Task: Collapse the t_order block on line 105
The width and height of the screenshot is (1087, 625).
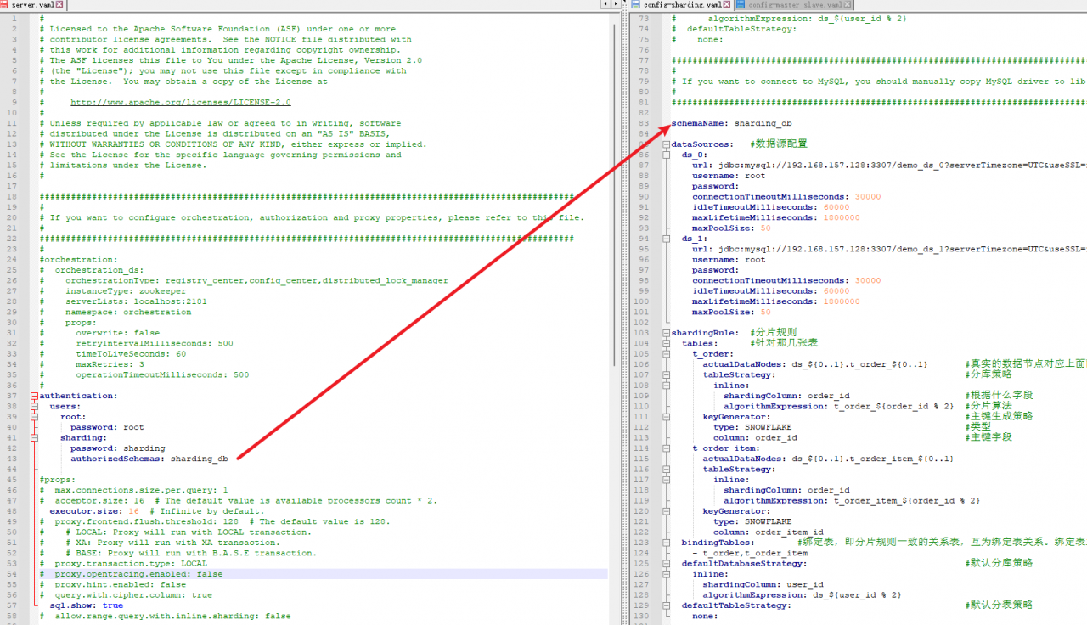Action: [667, 353]
